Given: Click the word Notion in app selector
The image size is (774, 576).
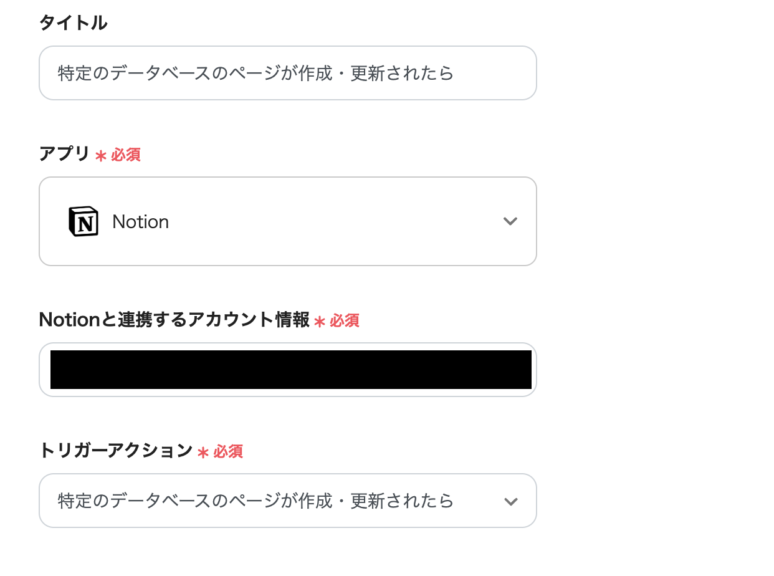Looking at the screenshot, I should pos(140,222).
